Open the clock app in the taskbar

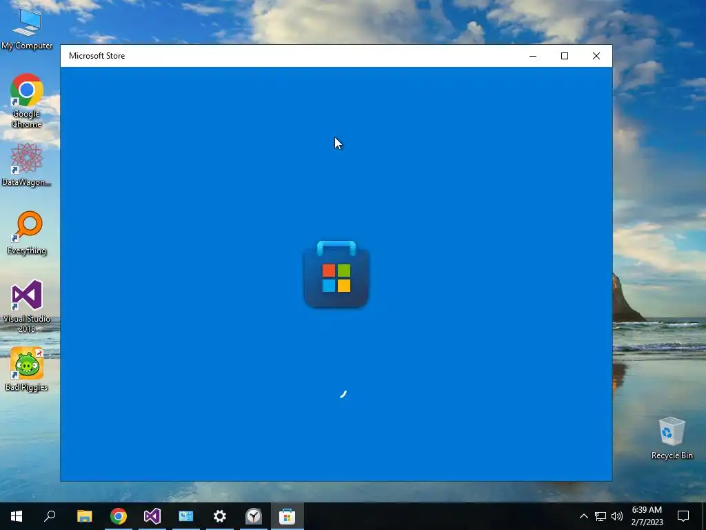254,516
